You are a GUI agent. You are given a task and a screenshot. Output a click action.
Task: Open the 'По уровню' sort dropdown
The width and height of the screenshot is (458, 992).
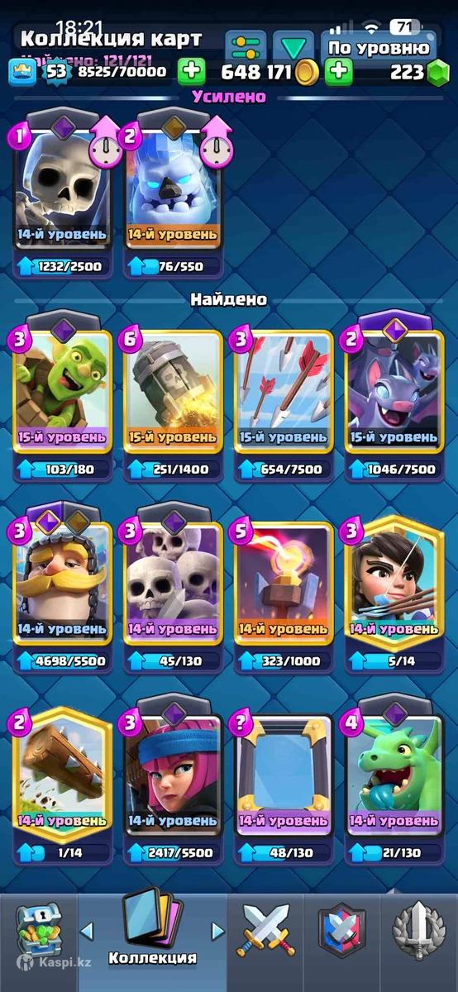click(378, 46)
